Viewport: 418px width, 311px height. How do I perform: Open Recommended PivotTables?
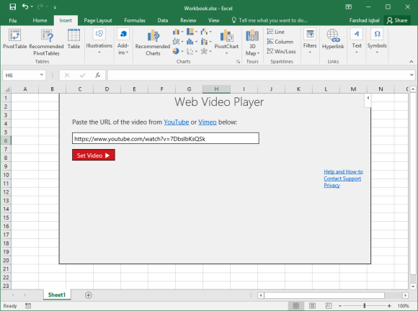tap(46, 42)
